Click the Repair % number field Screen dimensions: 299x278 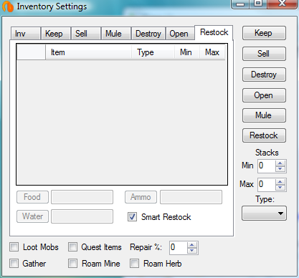pyautogui.click(x=179, y=248)
